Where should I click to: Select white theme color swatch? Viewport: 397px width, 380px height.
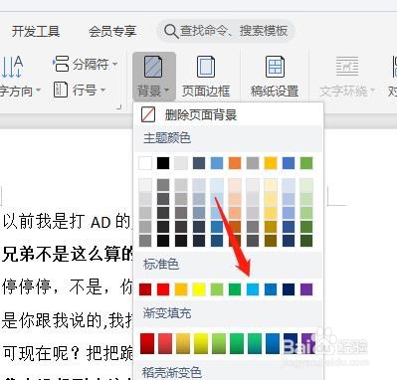click(145, 163)
